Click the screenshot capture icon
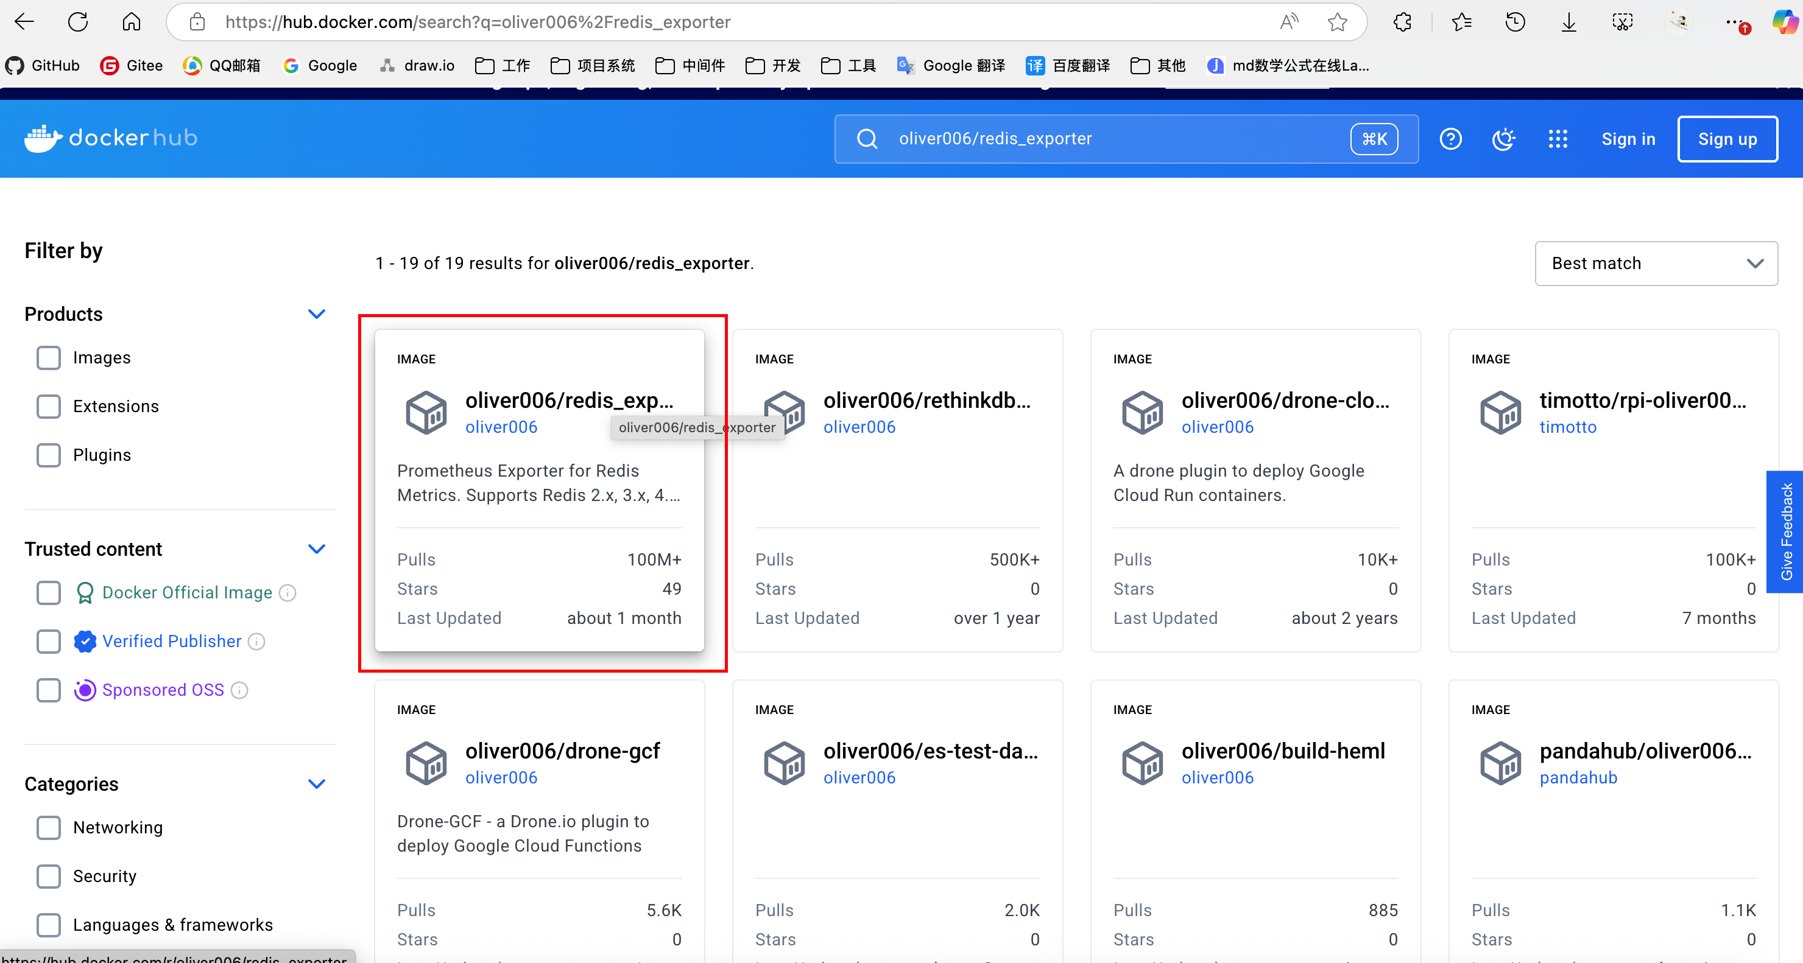Viewport: 1803px width, 963px height. pos(1623,22)
